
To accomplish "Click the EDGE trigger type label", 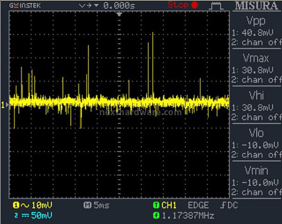I will [x=199, y=205].
